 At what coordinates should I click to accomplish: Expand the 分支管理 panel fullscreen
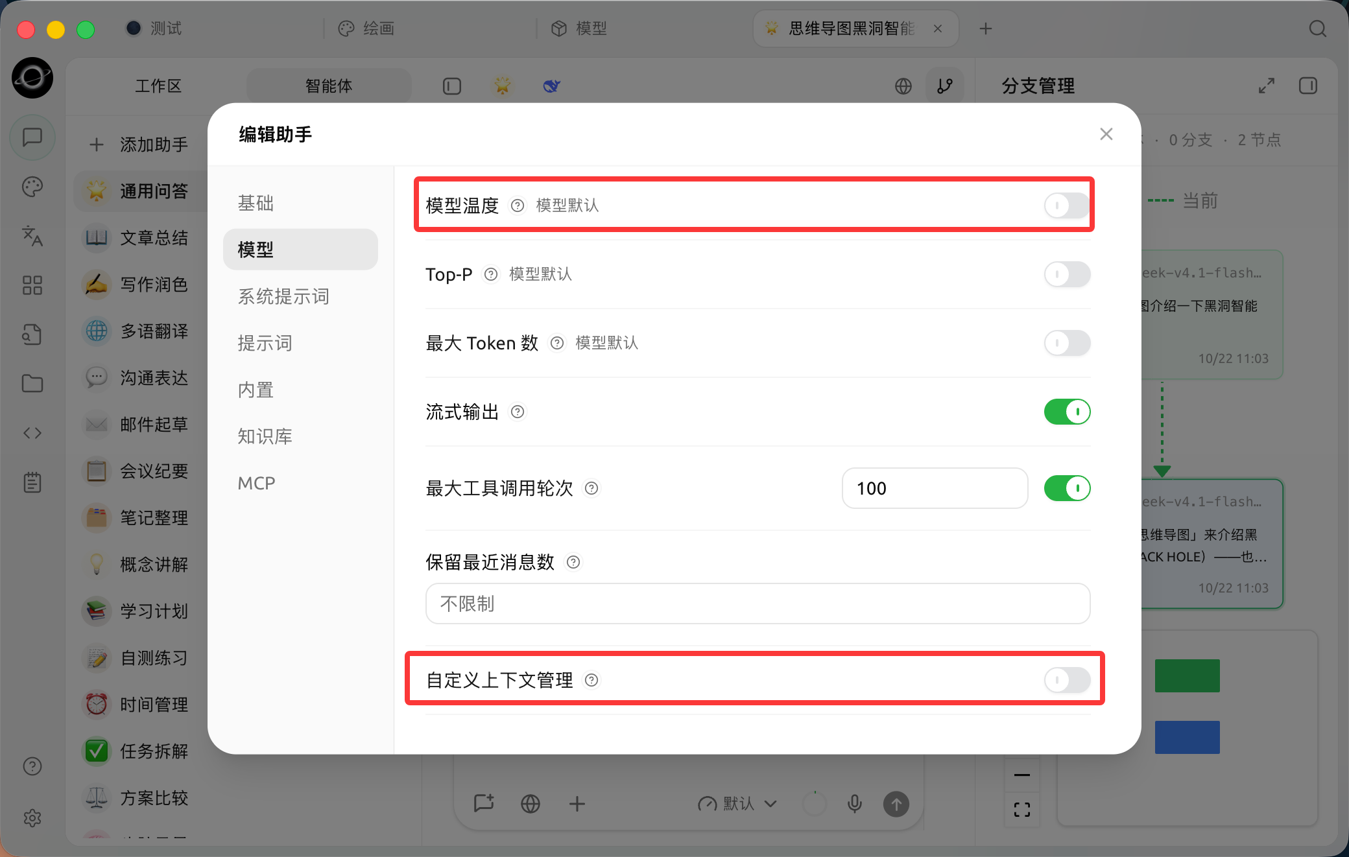point(1267,86)
